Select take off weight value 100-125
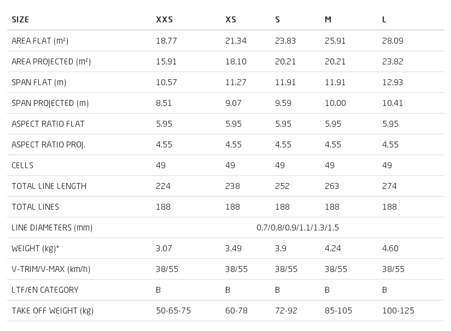This screenshot has height=331, width=451. coord(398,311)
